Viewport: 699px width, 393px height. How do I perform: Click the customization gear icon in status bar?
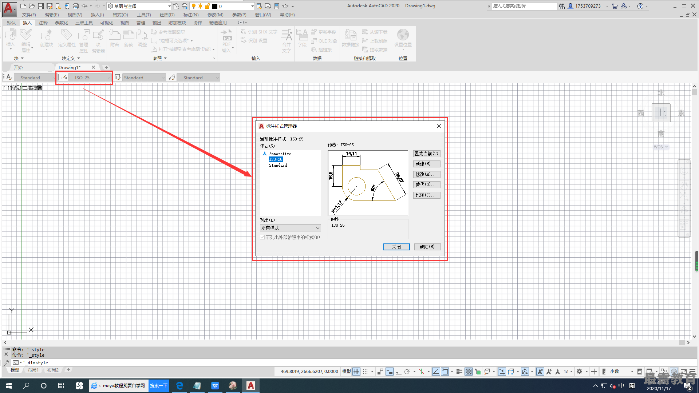580,372
